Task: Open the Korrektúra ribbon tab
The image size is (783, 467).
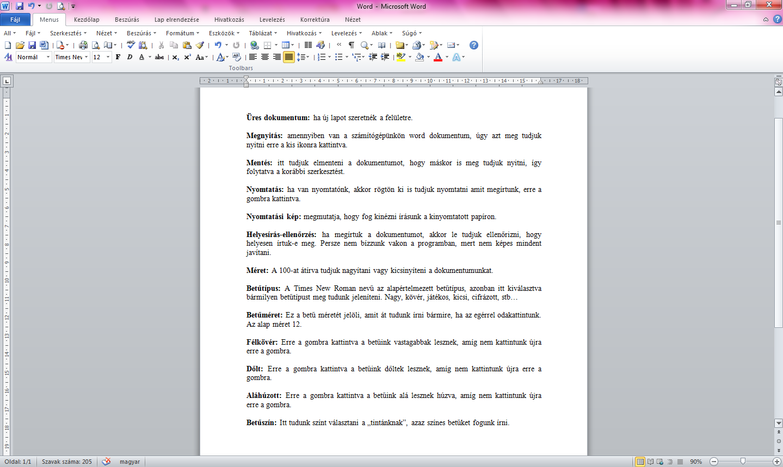Action: coord(315,20)
